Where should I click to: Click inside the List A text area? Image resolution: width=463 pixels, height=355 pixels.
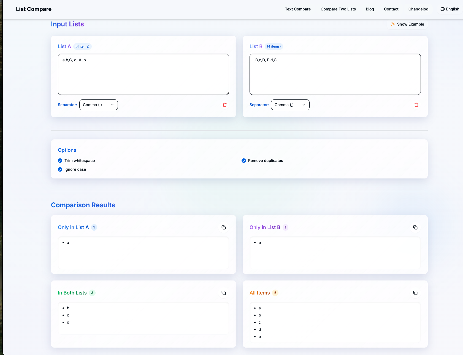pyautogui.click(x=143, y=74)
